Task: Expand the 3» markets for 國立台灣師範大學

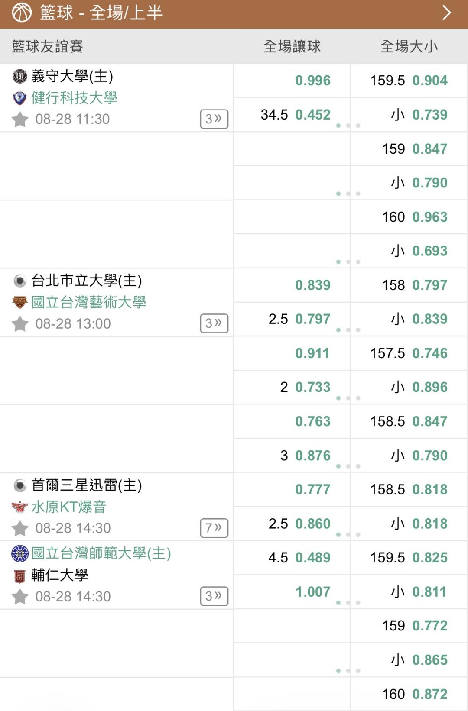Action: point(214,596)
